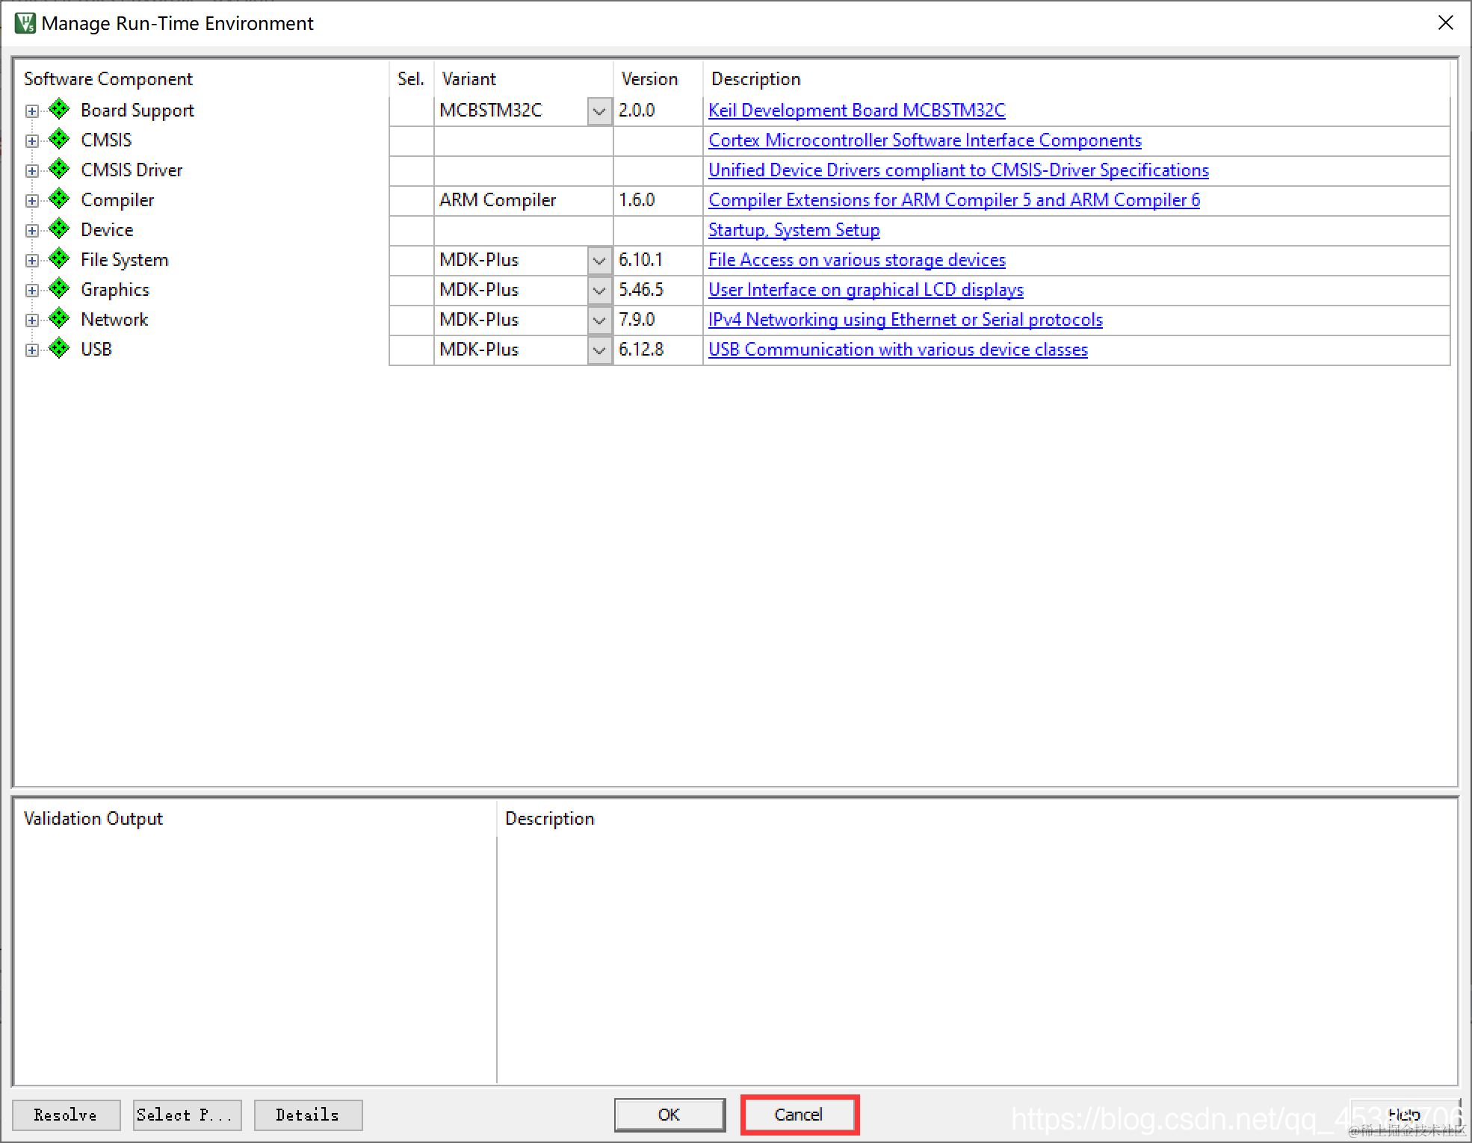
Task: Open the MCBSTM32C variant dropdown
Action: coord(599,111)
